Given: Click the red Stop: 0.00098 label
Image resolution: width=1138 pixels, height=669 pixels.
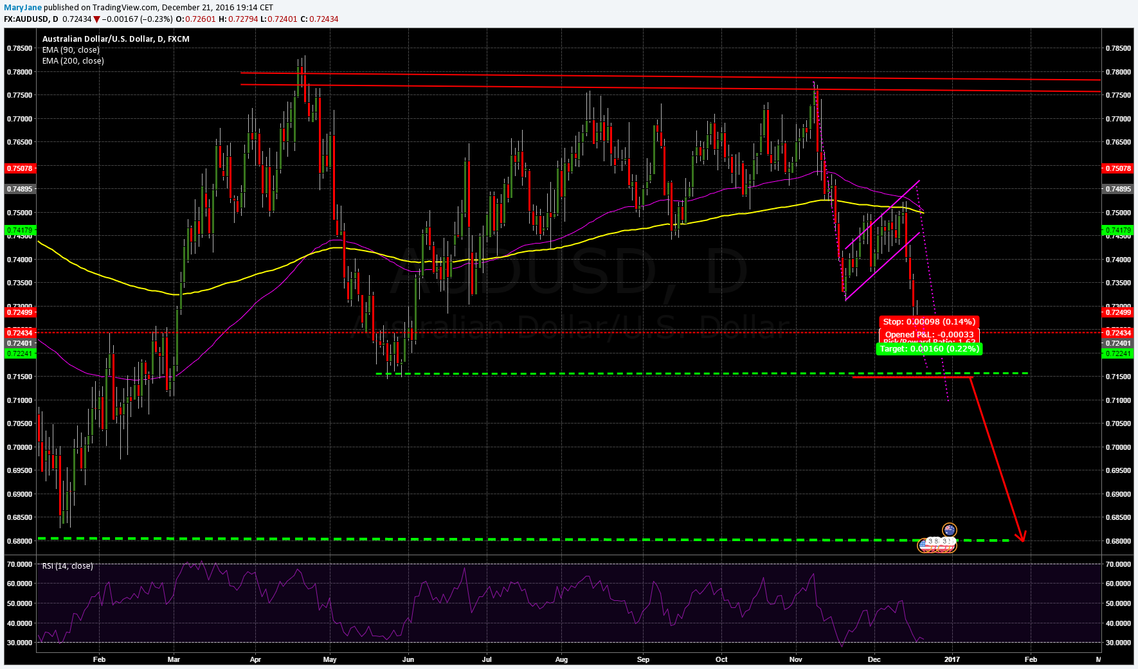Looking at the screenshot, I should point(929,322).
